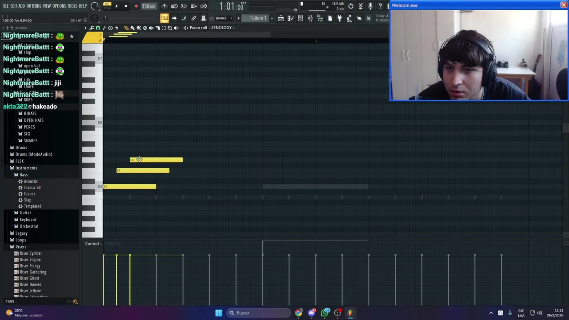The image size is (569, 320).
Task: Open the OPTIONS menu
Action: point(59,6)
